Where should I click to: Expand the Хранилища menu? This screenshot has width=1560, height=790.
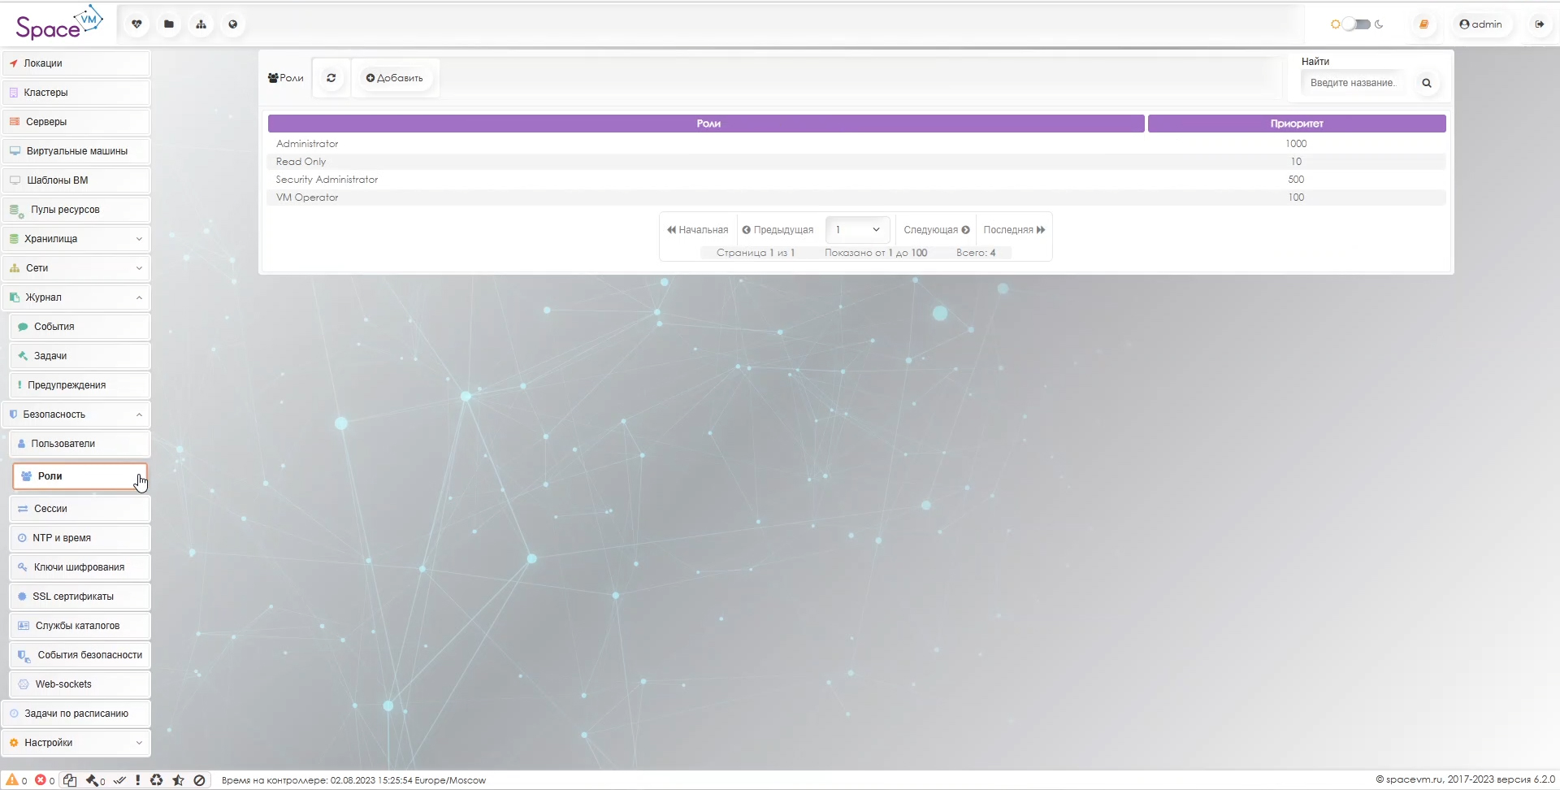(76, 239)
